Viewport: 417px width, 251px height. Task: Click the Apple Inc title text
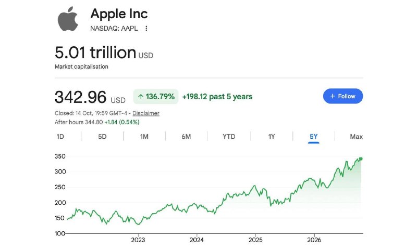tap(119, 14)
